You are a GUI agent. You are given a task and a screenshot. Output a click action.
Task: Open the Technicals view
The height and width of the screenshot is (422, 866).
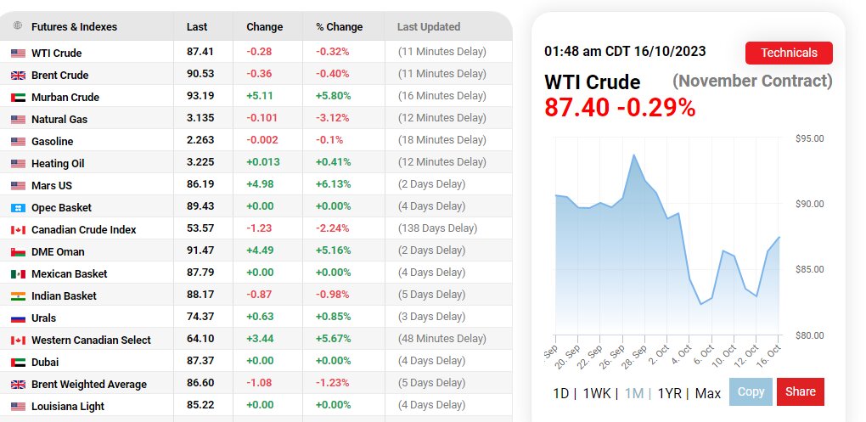click(788, 53)
